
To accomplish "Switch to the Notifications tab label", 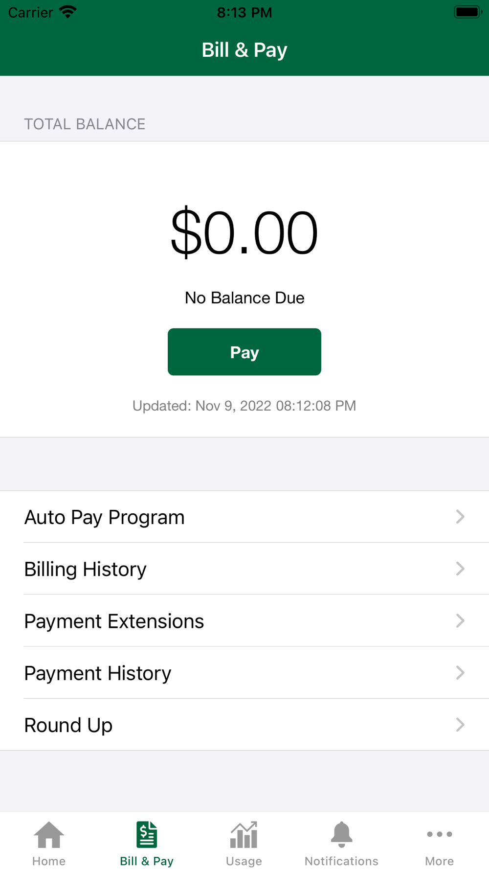I will [x=341, y=861].
